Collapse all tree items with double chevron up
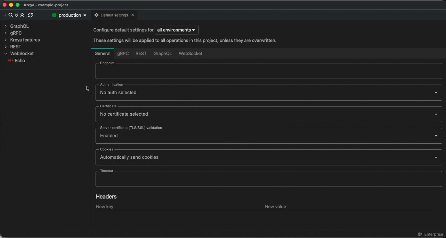Screen dimensions: 446x238 (22, 15)
